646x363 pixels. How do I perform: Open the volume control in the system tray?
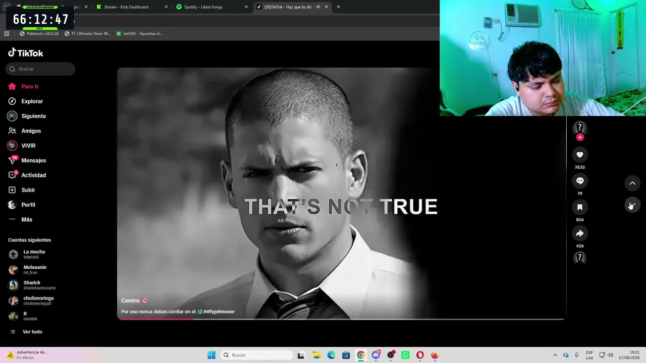(x=610, y=355)
